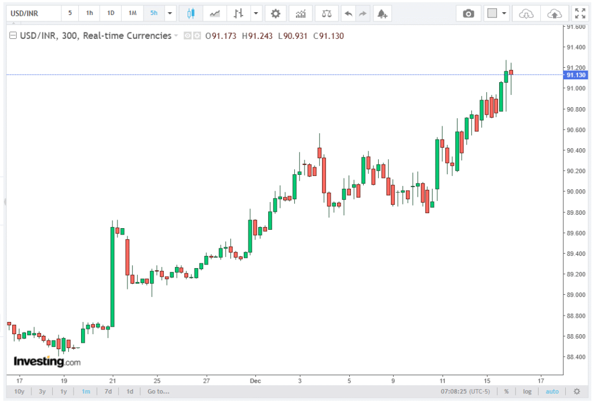Open the indicators panel icon
Image resolution: width=593 pixels, height=403 pixels.
pyautogui.click(x=301, y=13)
